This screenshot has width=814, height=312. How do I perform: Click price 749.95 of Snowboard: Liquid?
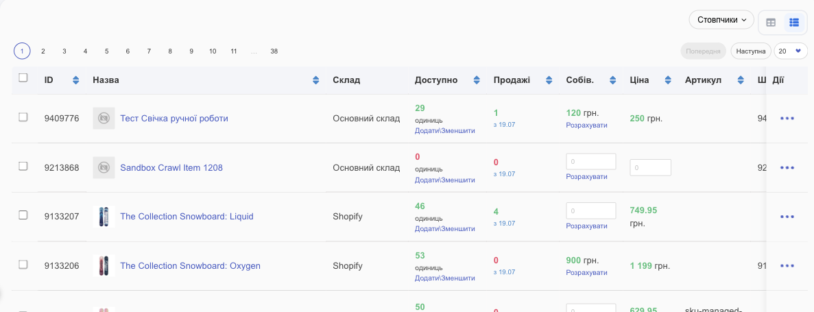point(643,211)
